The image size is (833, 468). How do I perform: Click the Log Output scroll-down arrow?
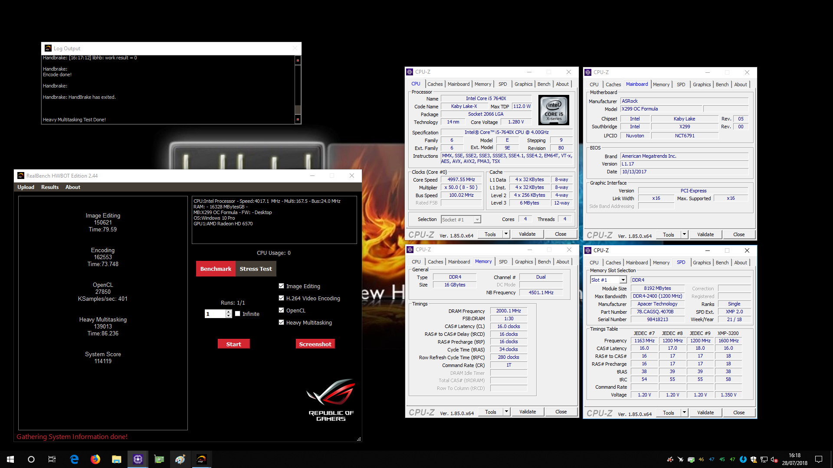click(298, 119)
